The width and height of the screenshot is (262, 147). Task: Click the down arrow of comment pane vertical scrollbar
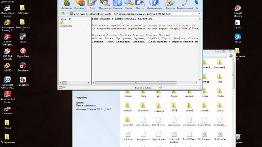200,80
